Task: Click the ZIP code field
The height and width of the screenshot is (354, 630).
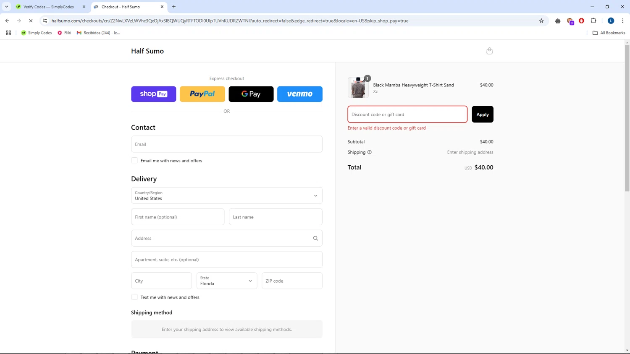Action: tap(292, 281)
